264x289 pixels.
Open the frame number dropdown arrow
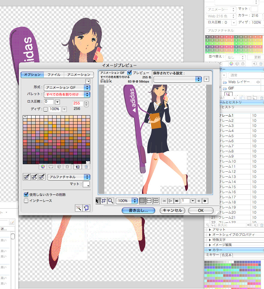pyautogui.click(x=193, y=201)
